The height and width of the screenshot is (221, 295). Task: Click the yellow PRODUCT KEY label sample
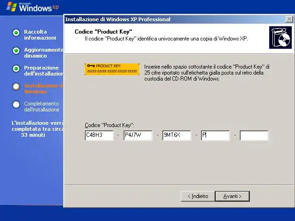pyautogui.click(x=112, y=69)
